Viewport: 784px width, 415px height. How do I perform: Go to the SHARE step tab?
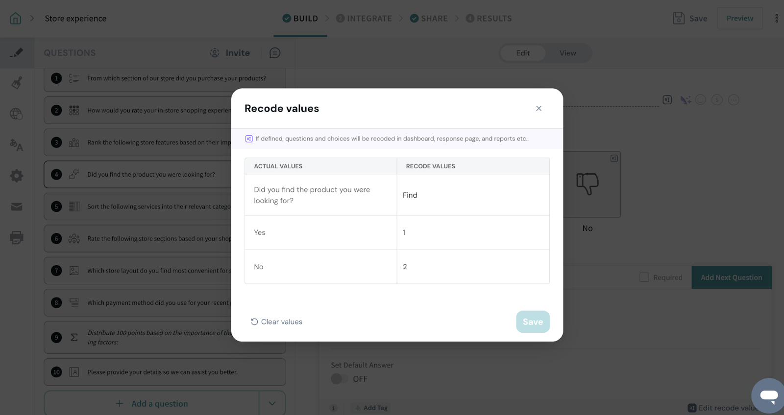(x=429, y=19)
